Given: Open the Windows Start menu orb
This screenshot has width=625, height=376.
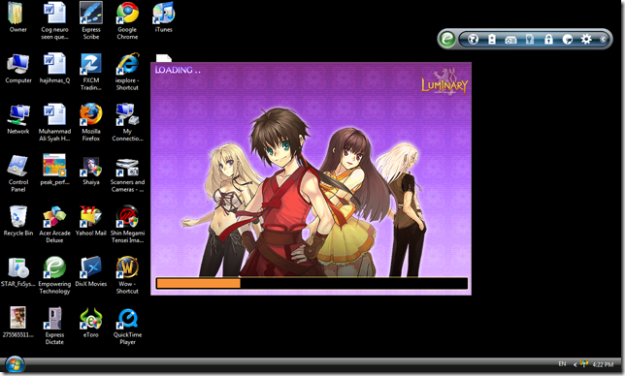Looking at the screenshot, I should coord(15,363).
